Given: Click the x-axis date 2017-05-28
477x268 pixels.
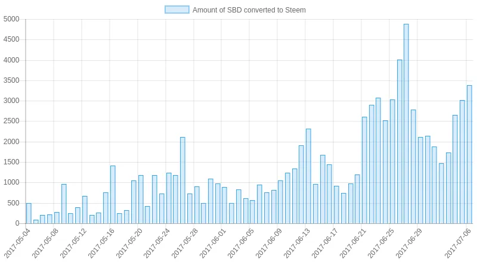Looking at the screenshot, I should coord(185,244).
